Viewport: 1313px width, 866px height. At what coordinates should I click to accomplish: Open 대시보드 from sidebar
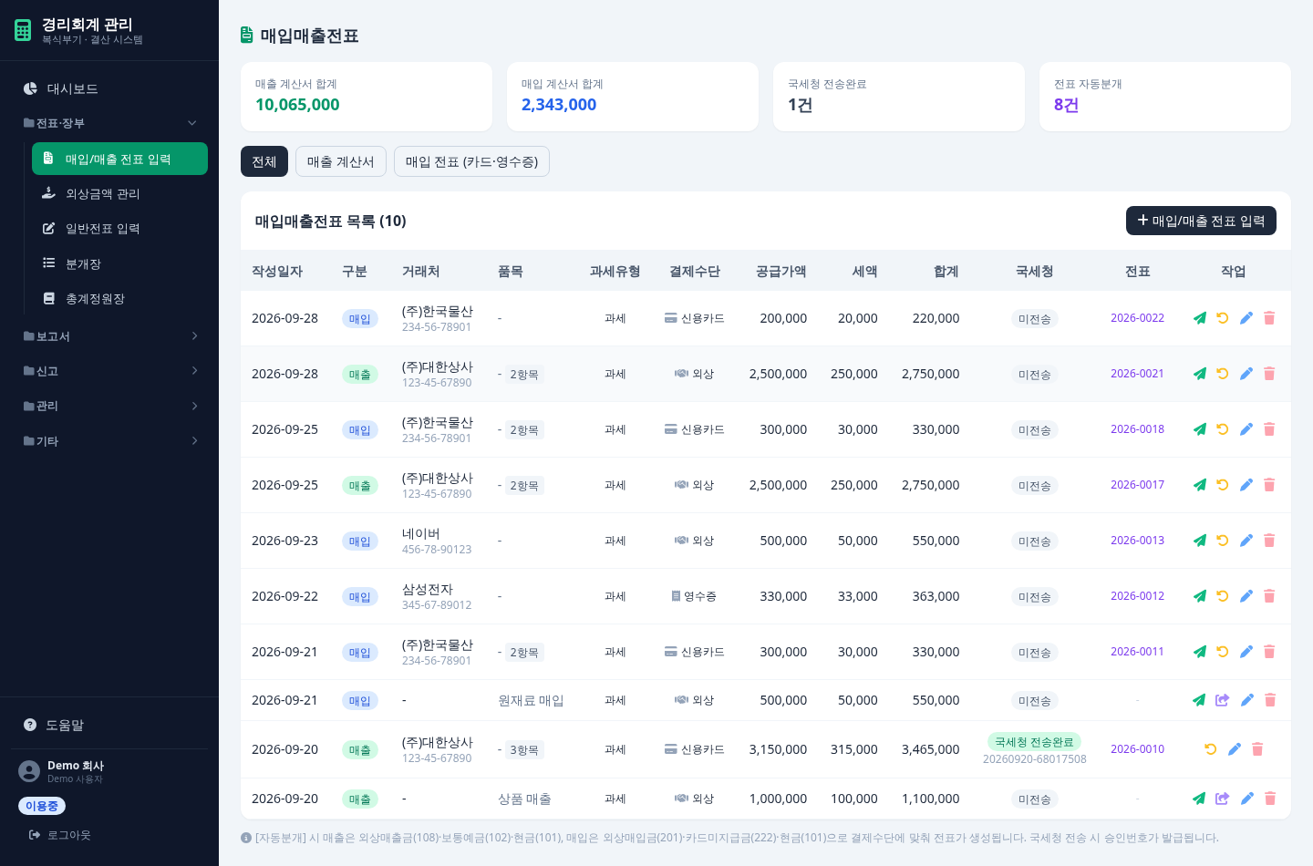pos(109,88)
